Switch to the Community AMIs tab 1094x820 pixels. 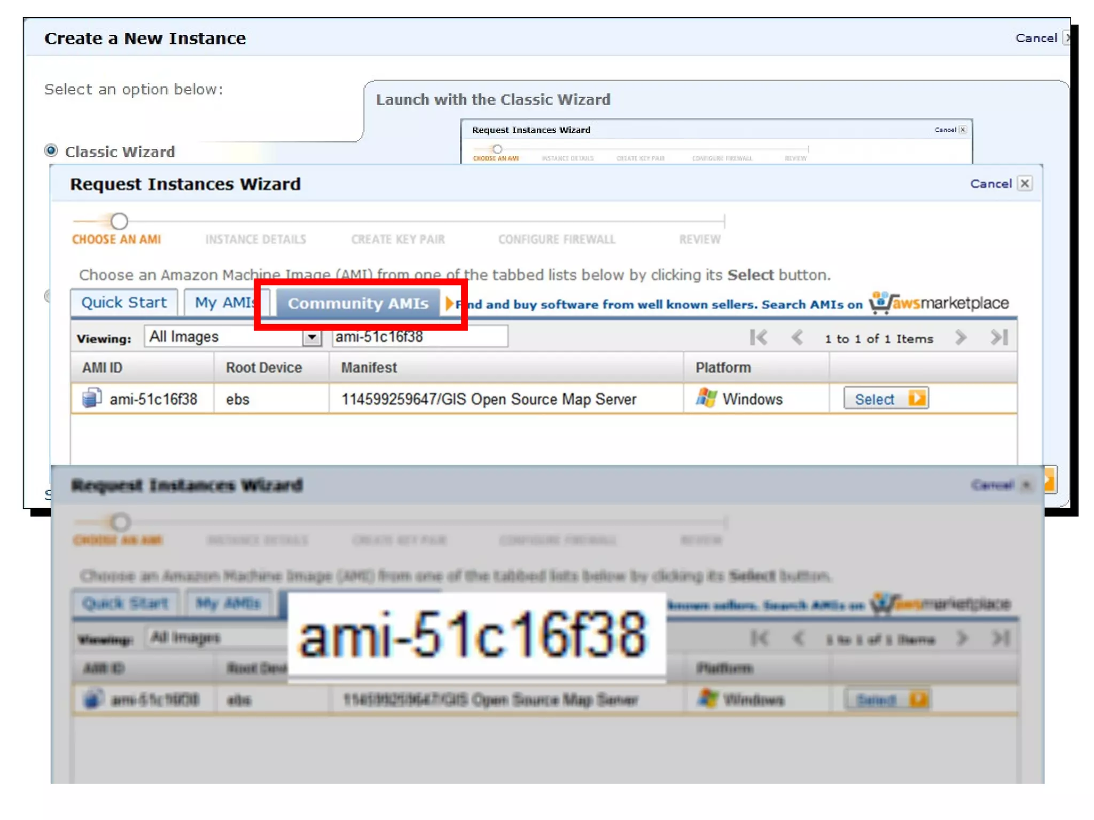coord(358,303)
